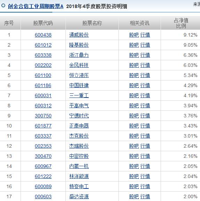Open 行情 in the 盛达资源 row

[145, 196]
